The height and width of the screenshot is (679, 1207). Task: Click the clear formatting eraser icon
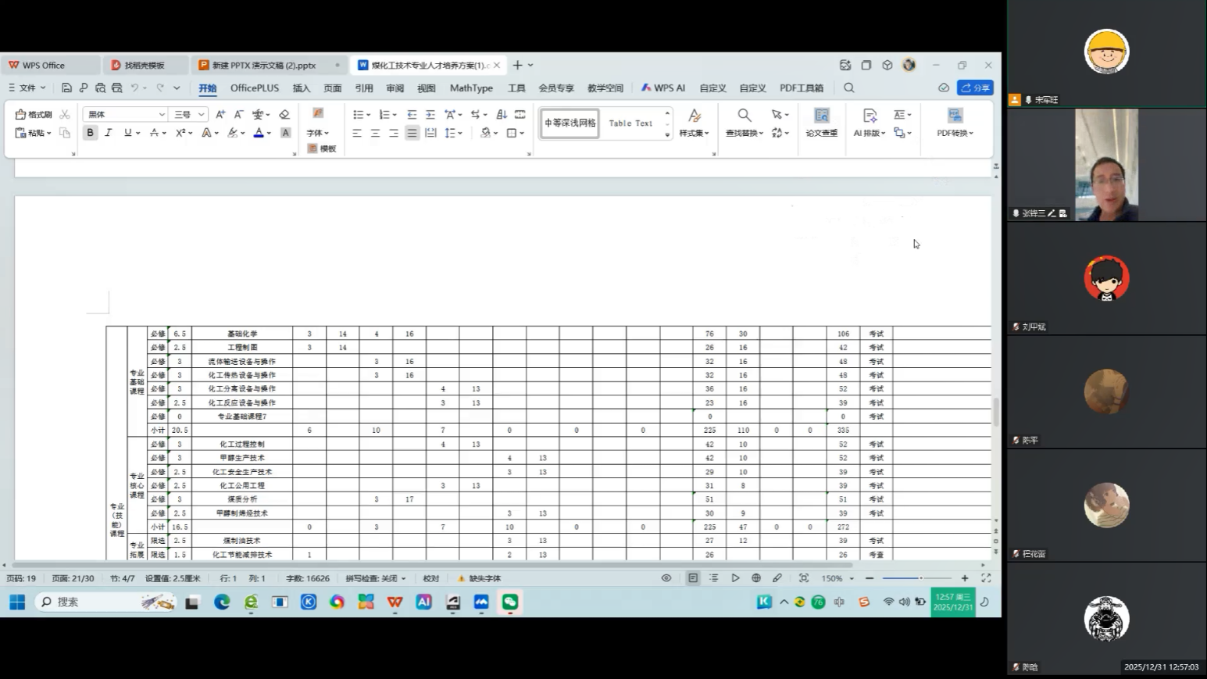284,115
